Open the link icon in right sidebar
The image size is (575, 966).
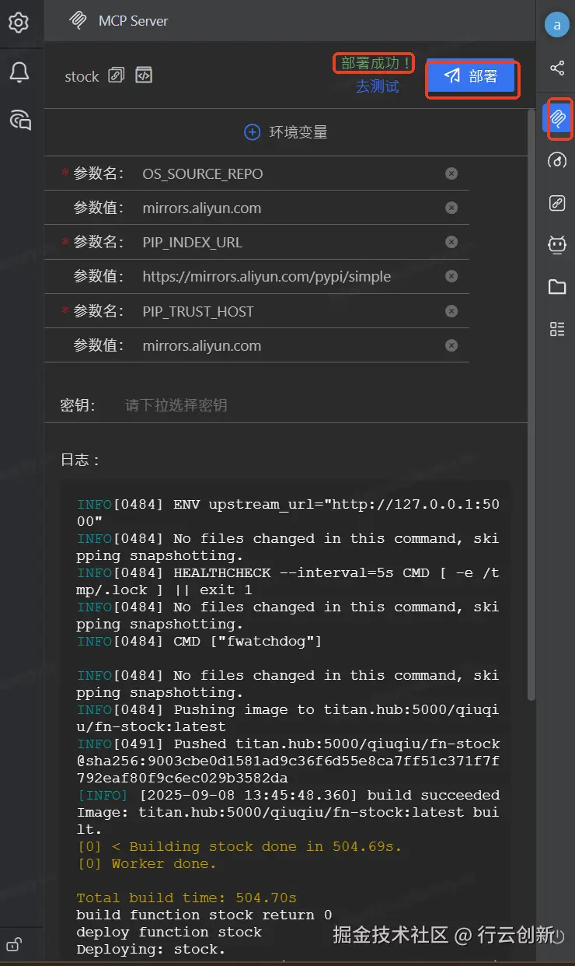[x=557, y=204]
